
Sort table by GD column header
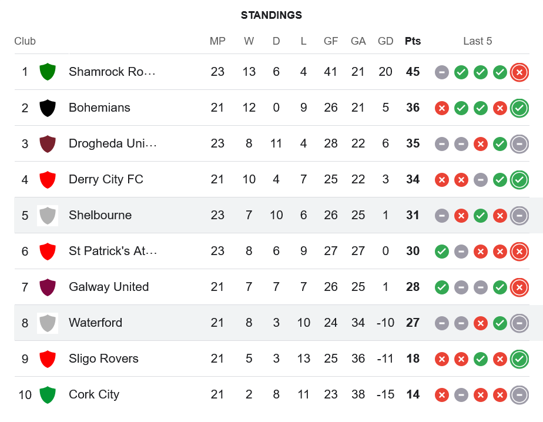[x=386, y=41]
